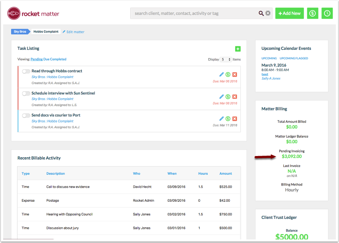Image resolution: width=339 pixels, height=243 pixels.
Task: Bill the Read through Hobbs contract task
Action: 228,74
